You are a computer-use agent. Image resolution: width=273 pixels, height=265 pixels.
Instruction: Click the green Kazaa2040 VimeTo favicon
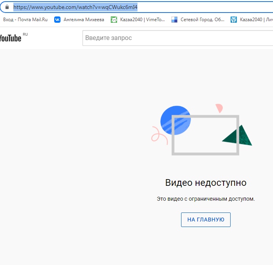pyautogui.click(x=114, y=20)
